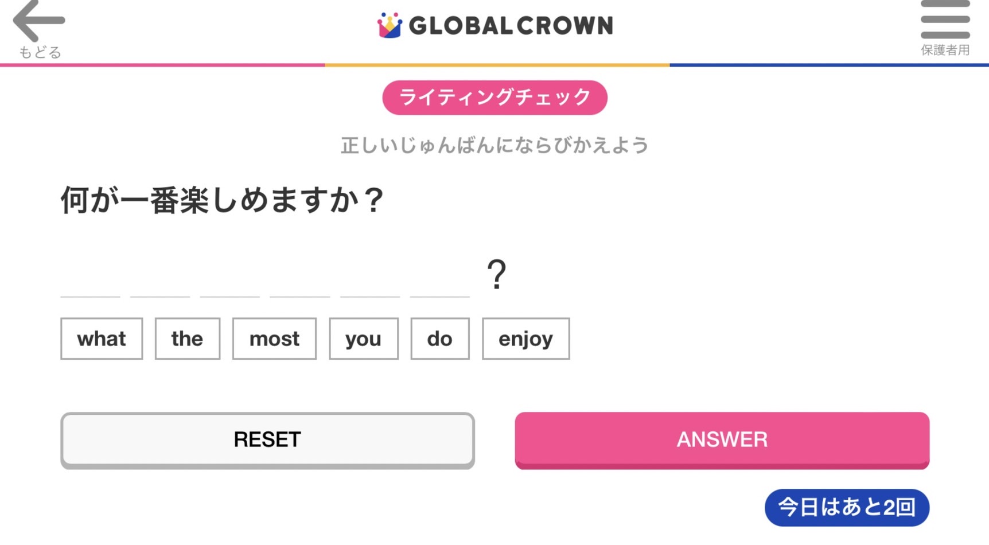Click the 今日はあと2回 blue badge
The width and height of the screenshot is (989, 545).
(846, 507)
